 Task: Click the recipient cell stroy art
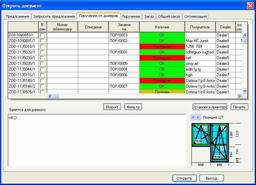(200, 64)
